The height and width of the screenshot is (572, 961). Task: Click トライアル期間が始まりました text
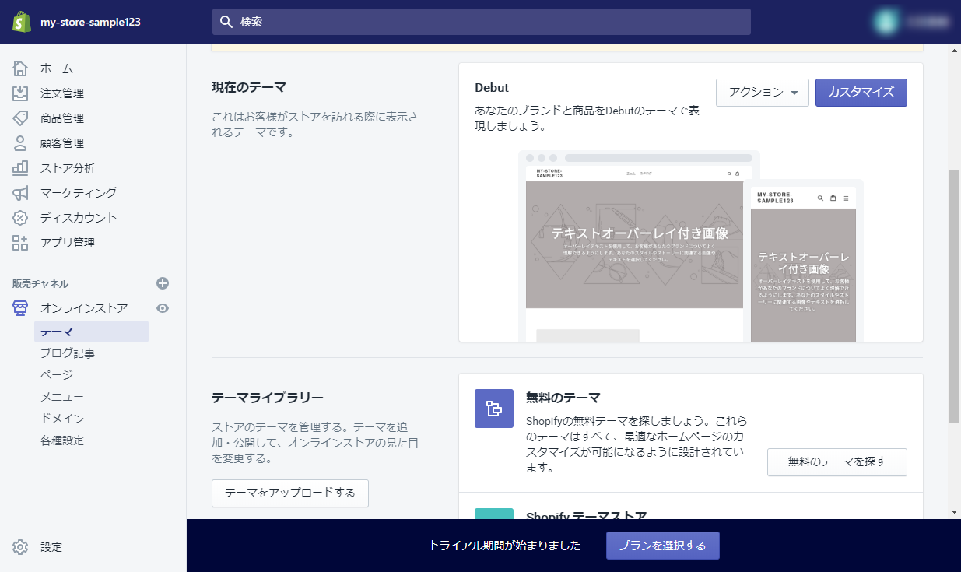(x=505, y=546)
